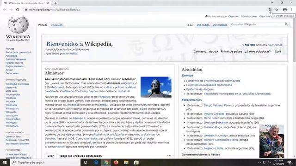Select the Portada tab
This screenshot has width=296, height=166.
point(43,25)
